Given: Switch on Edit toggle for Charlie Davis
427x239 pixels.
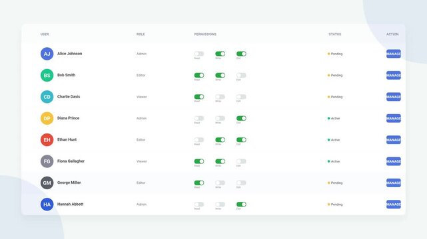Looking at the screenshot, I should coord(241,97).
